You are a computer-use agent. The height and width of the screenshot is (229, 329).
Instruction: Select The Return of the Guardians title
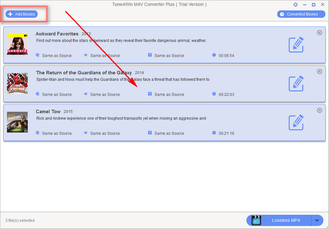[84, 72]
